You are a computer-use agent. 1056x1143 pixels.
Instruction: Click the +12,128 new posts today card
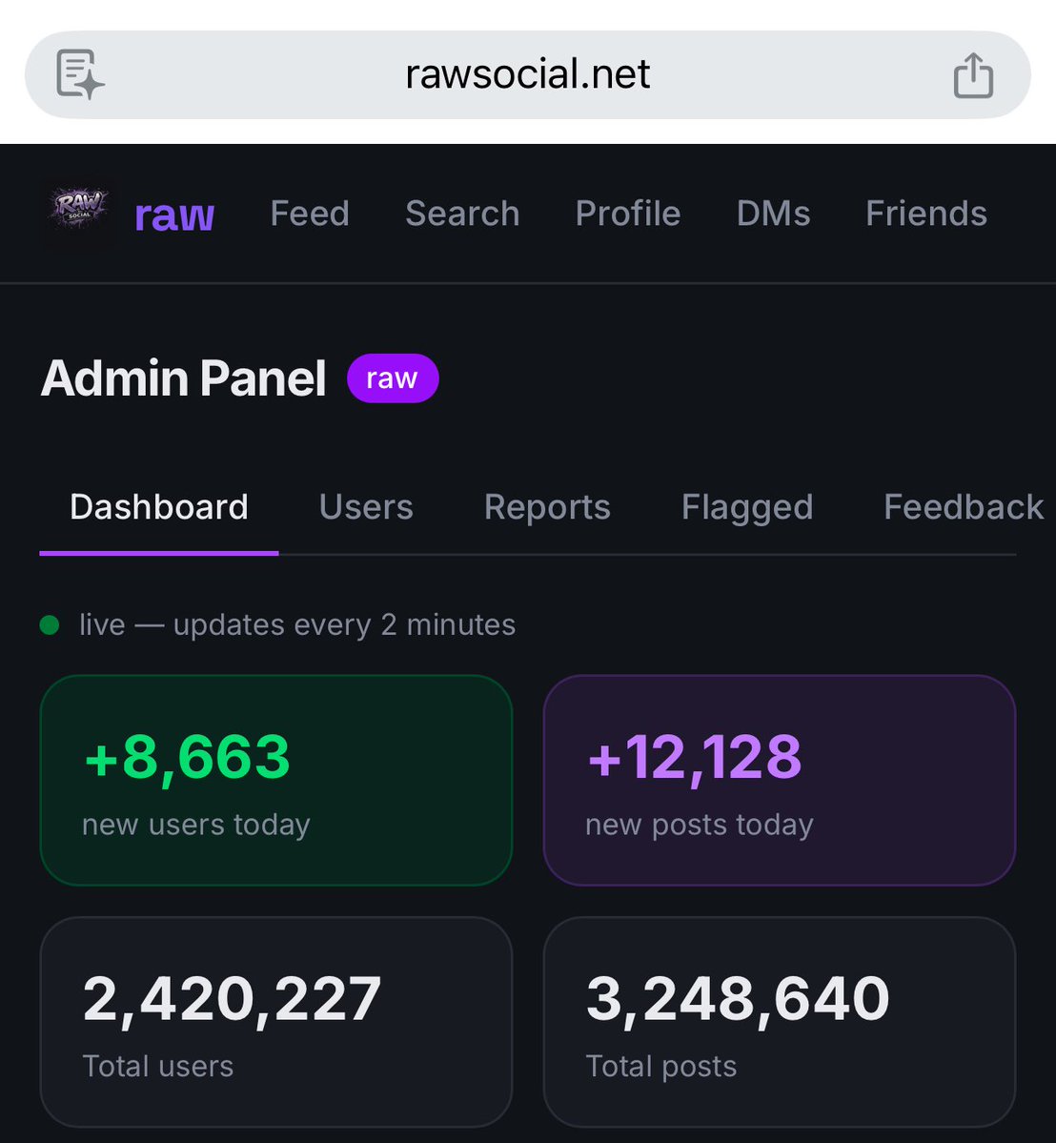click(x=779, y=781)
